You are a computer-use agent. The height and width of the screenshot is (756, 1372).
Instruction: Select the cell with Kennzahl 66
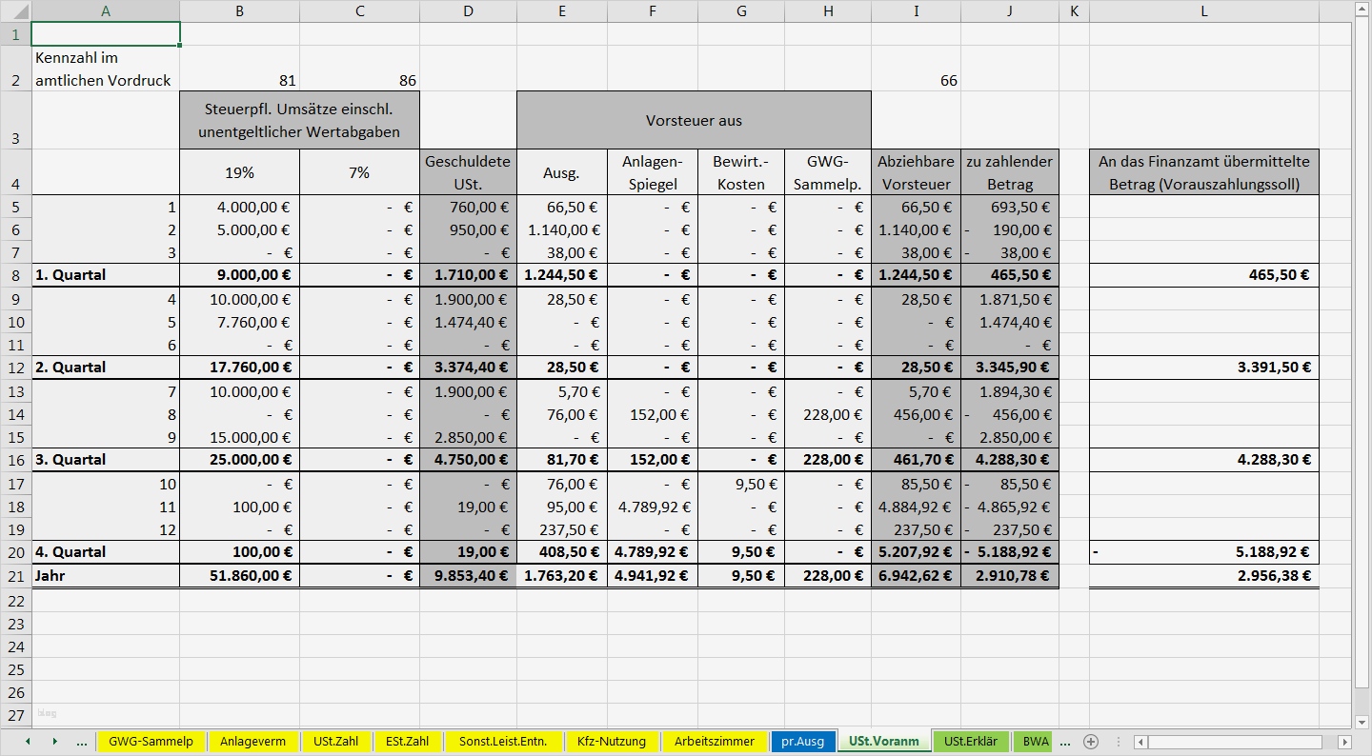(916, 69)
